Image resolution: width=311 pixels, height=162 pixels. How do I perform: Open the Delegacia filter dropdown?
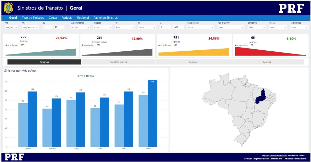tap(103, 27)
